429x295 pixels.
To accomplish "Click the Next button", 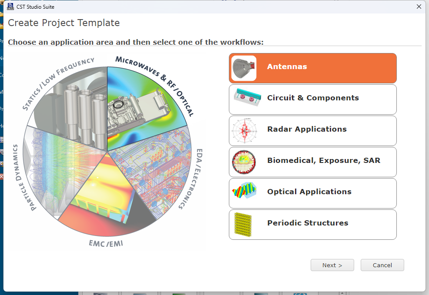I will pos(332,265).
